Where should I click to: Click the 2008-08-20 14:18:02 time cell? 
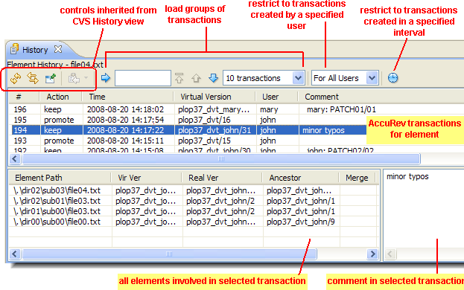click(x=125, y=109)
